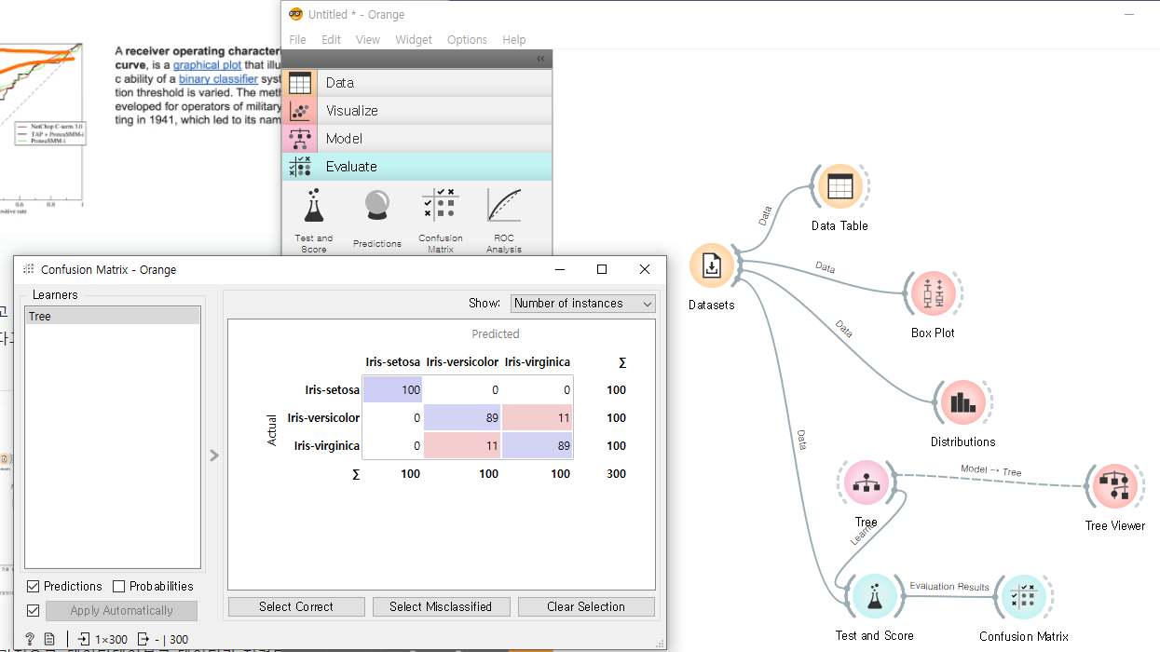The height and width of the screenshot is (652, 1160).
Task: Click the Data Table node on canvas
Action: (839, 186)
